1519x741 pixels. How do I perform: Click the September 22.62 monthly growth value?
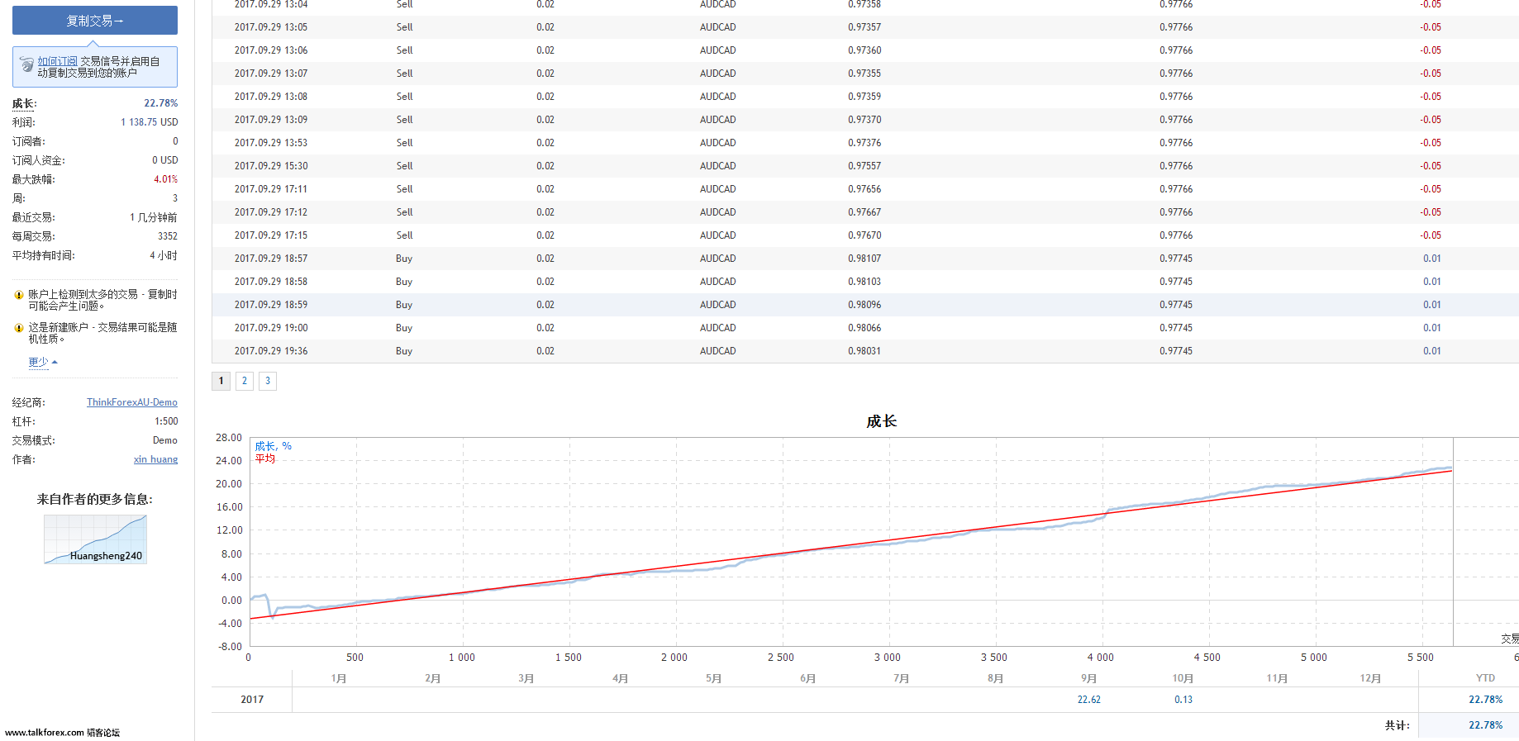(x=1089, y=700)
